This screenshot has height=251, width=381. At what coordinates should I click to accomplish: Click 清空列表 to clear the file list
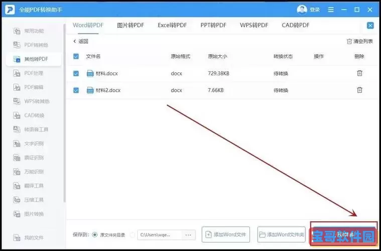[x=360, y=41]
